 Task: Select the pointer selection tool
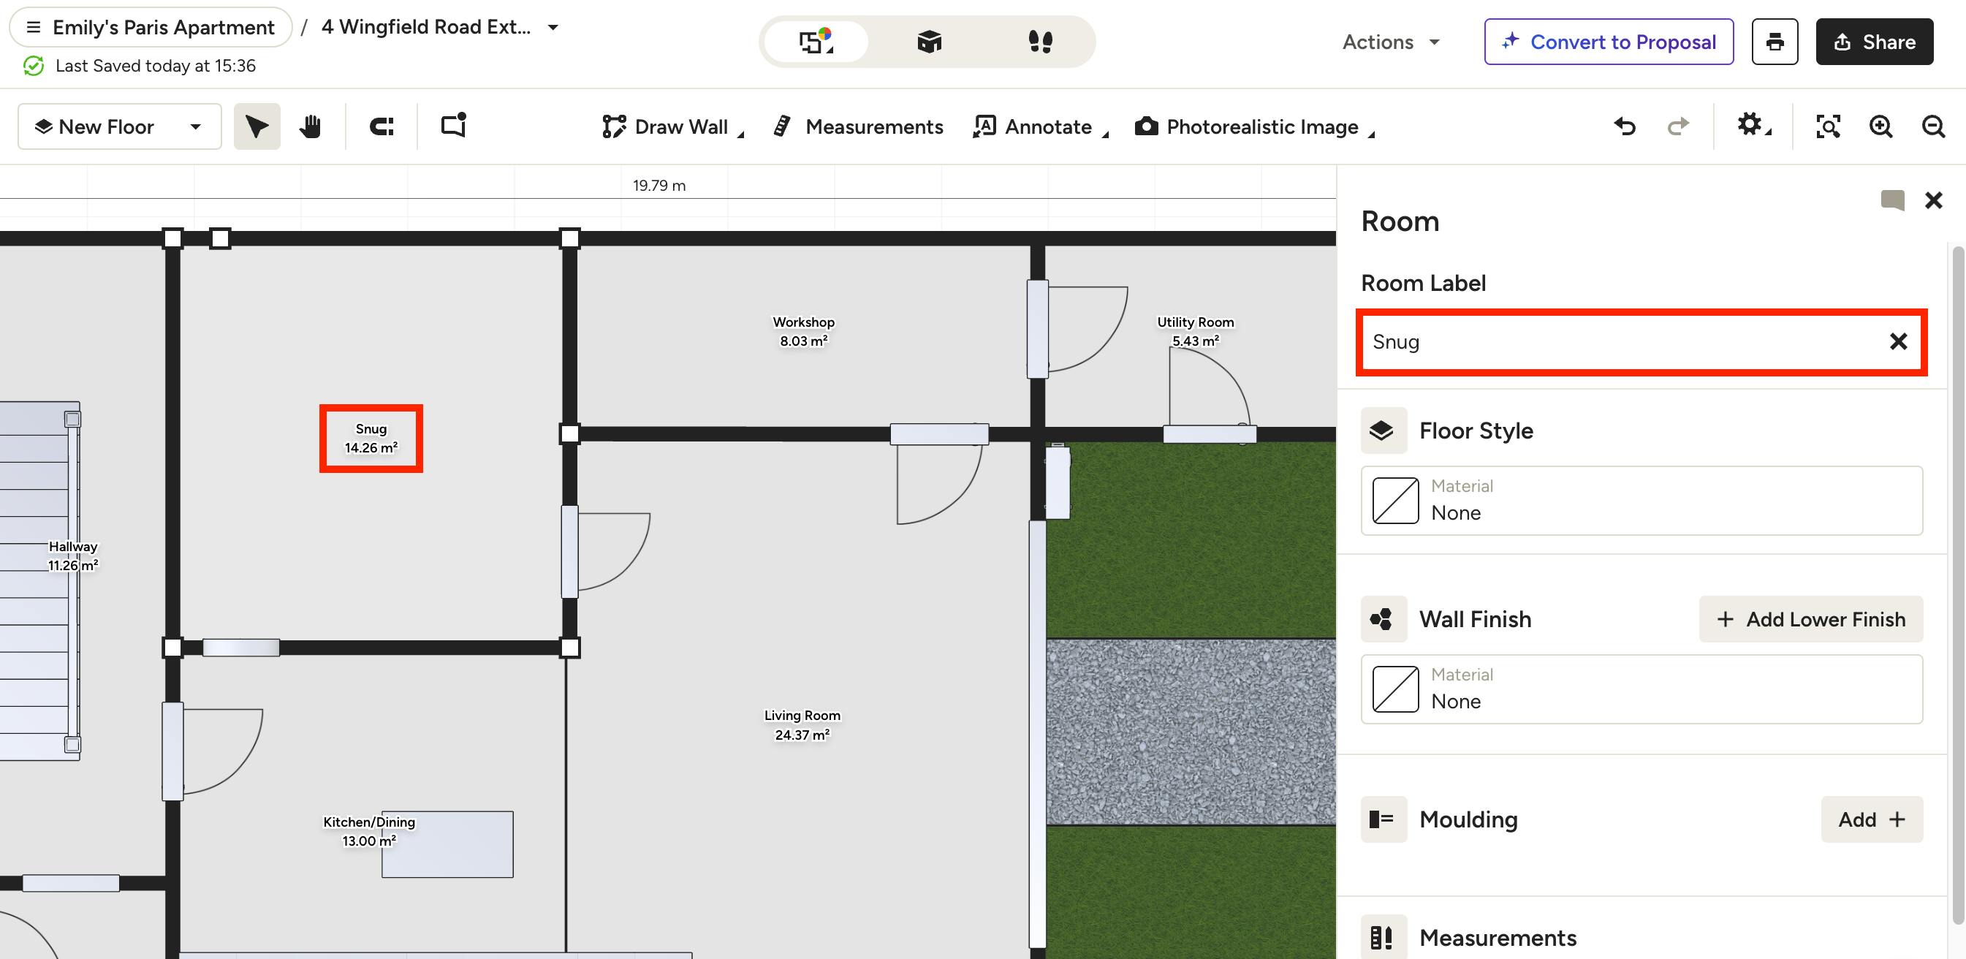257,126
